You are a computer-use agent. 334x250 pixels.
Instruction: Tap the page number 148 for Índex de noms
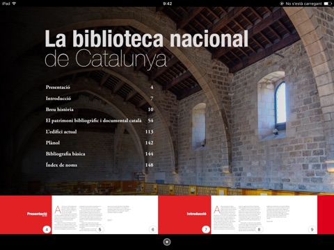pyautogui.click(x=149, y=165)
